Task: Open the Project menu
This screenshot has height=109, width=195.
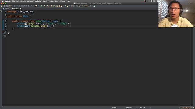Action: click(x=51, y=1)
